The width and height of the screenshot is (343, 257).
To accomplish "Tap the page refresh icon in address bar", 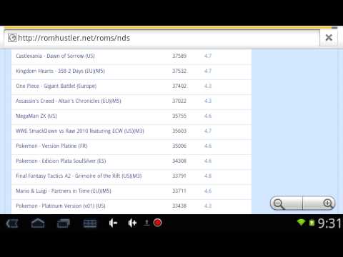I will 12,38.
